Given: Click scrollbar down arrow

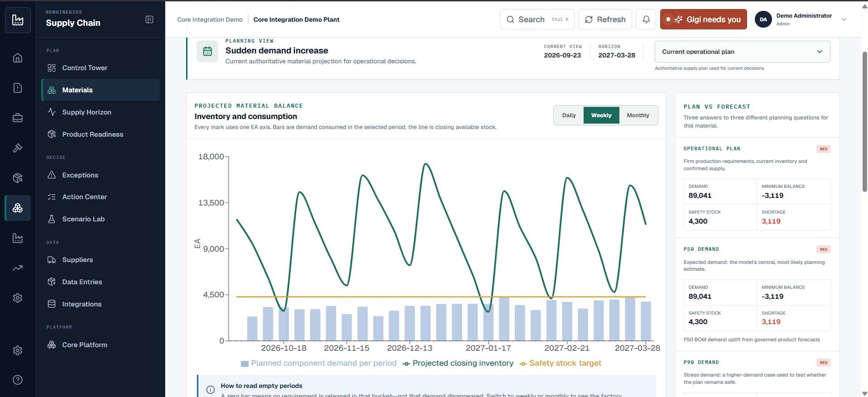Looking at the screenshot, I should click(x=864, y=393).
